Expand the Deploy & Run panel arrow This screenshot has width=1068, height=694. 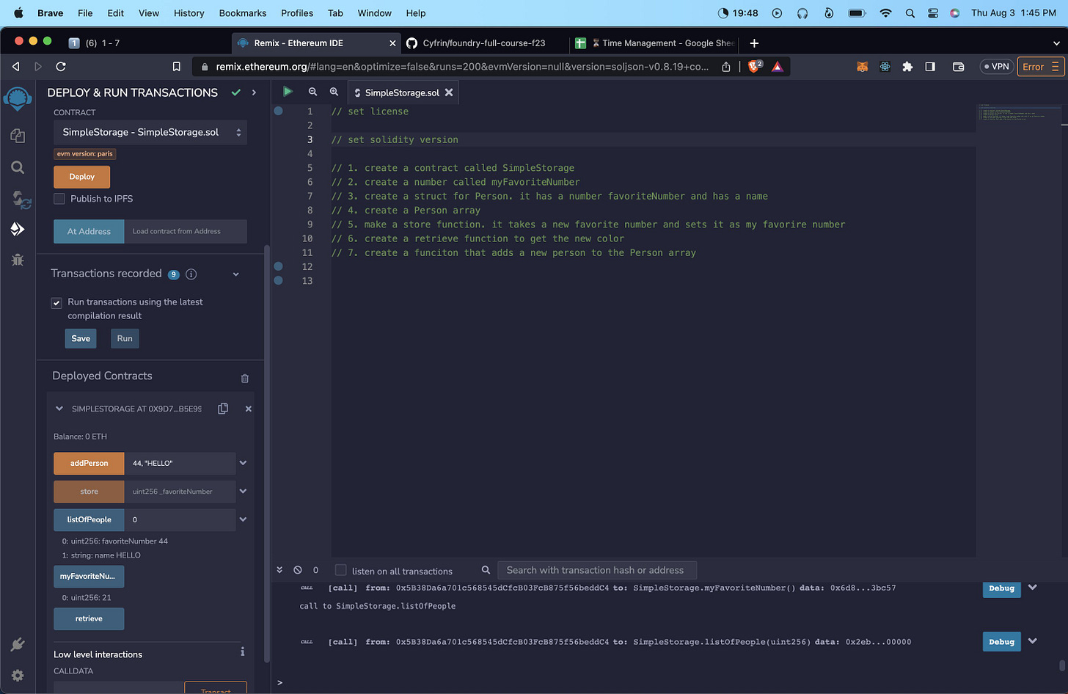tap(254, 92)
